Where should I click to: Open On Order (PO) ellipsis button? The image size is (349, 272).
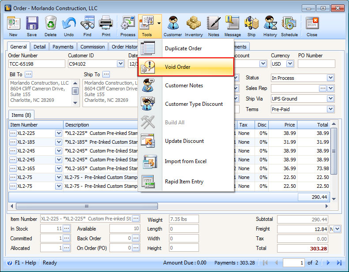135,248
